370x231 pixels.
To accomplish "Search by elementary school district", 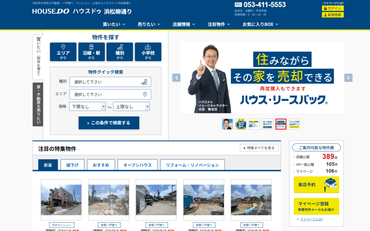I will tap(148, 52).
